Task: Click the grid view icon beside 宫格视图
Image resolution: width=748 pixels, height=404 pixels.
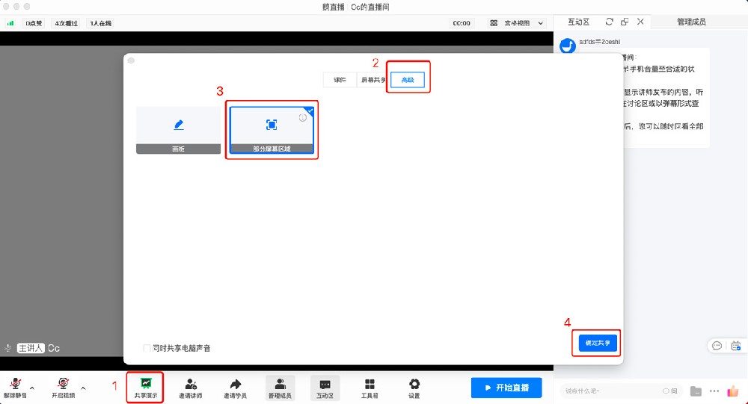Action: (494, 23)
